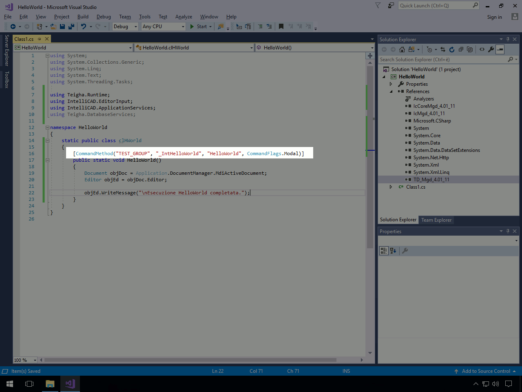This screenshot has width=522, height=392.
Task: Toggle the Categorized view in Properties
Action: point(384,251)
